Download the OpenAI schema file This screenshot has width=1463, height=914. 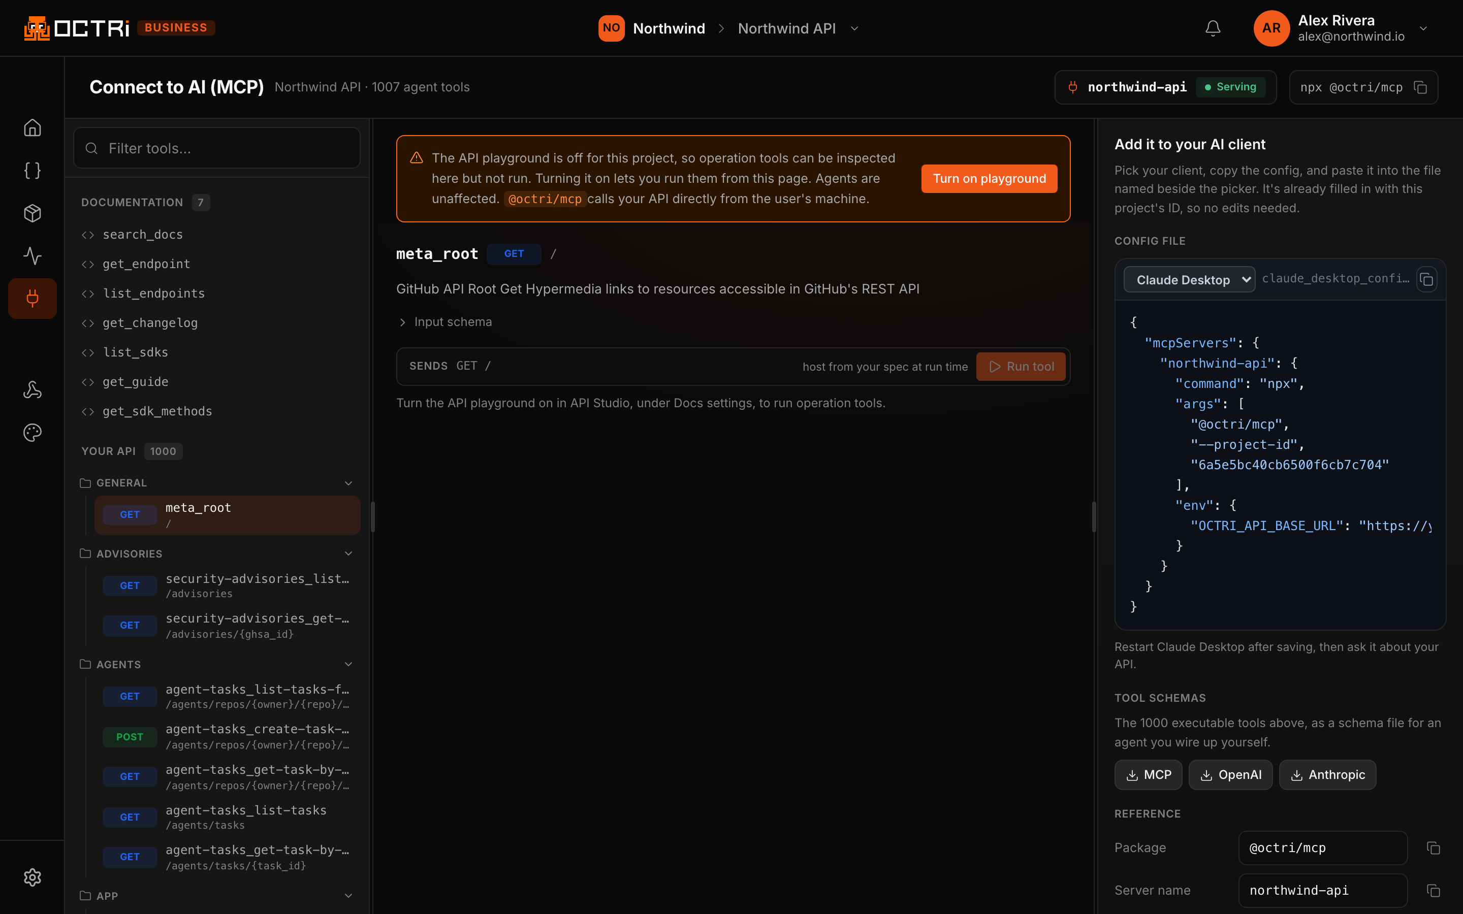1230,775
